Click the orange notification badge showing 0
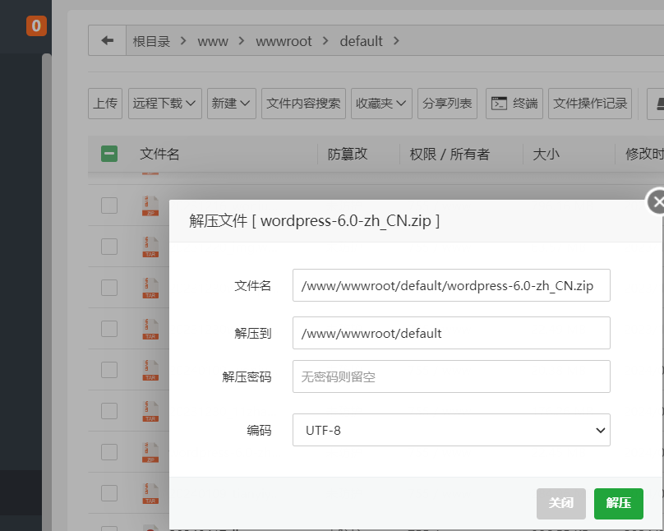664x531 pixels. [x=36, y=26]
